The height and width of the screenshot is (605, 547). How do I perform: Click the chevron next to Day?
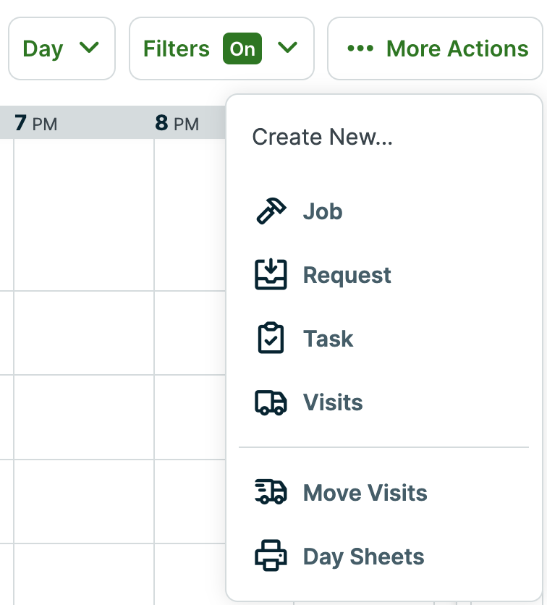(90, 48)
